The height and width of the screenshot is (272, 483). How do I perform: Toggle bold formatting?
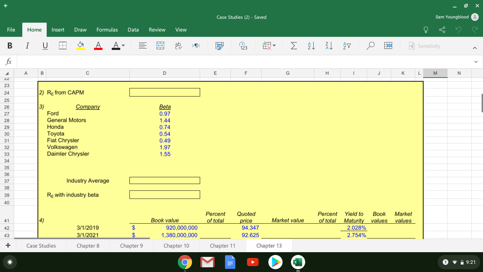10,46
